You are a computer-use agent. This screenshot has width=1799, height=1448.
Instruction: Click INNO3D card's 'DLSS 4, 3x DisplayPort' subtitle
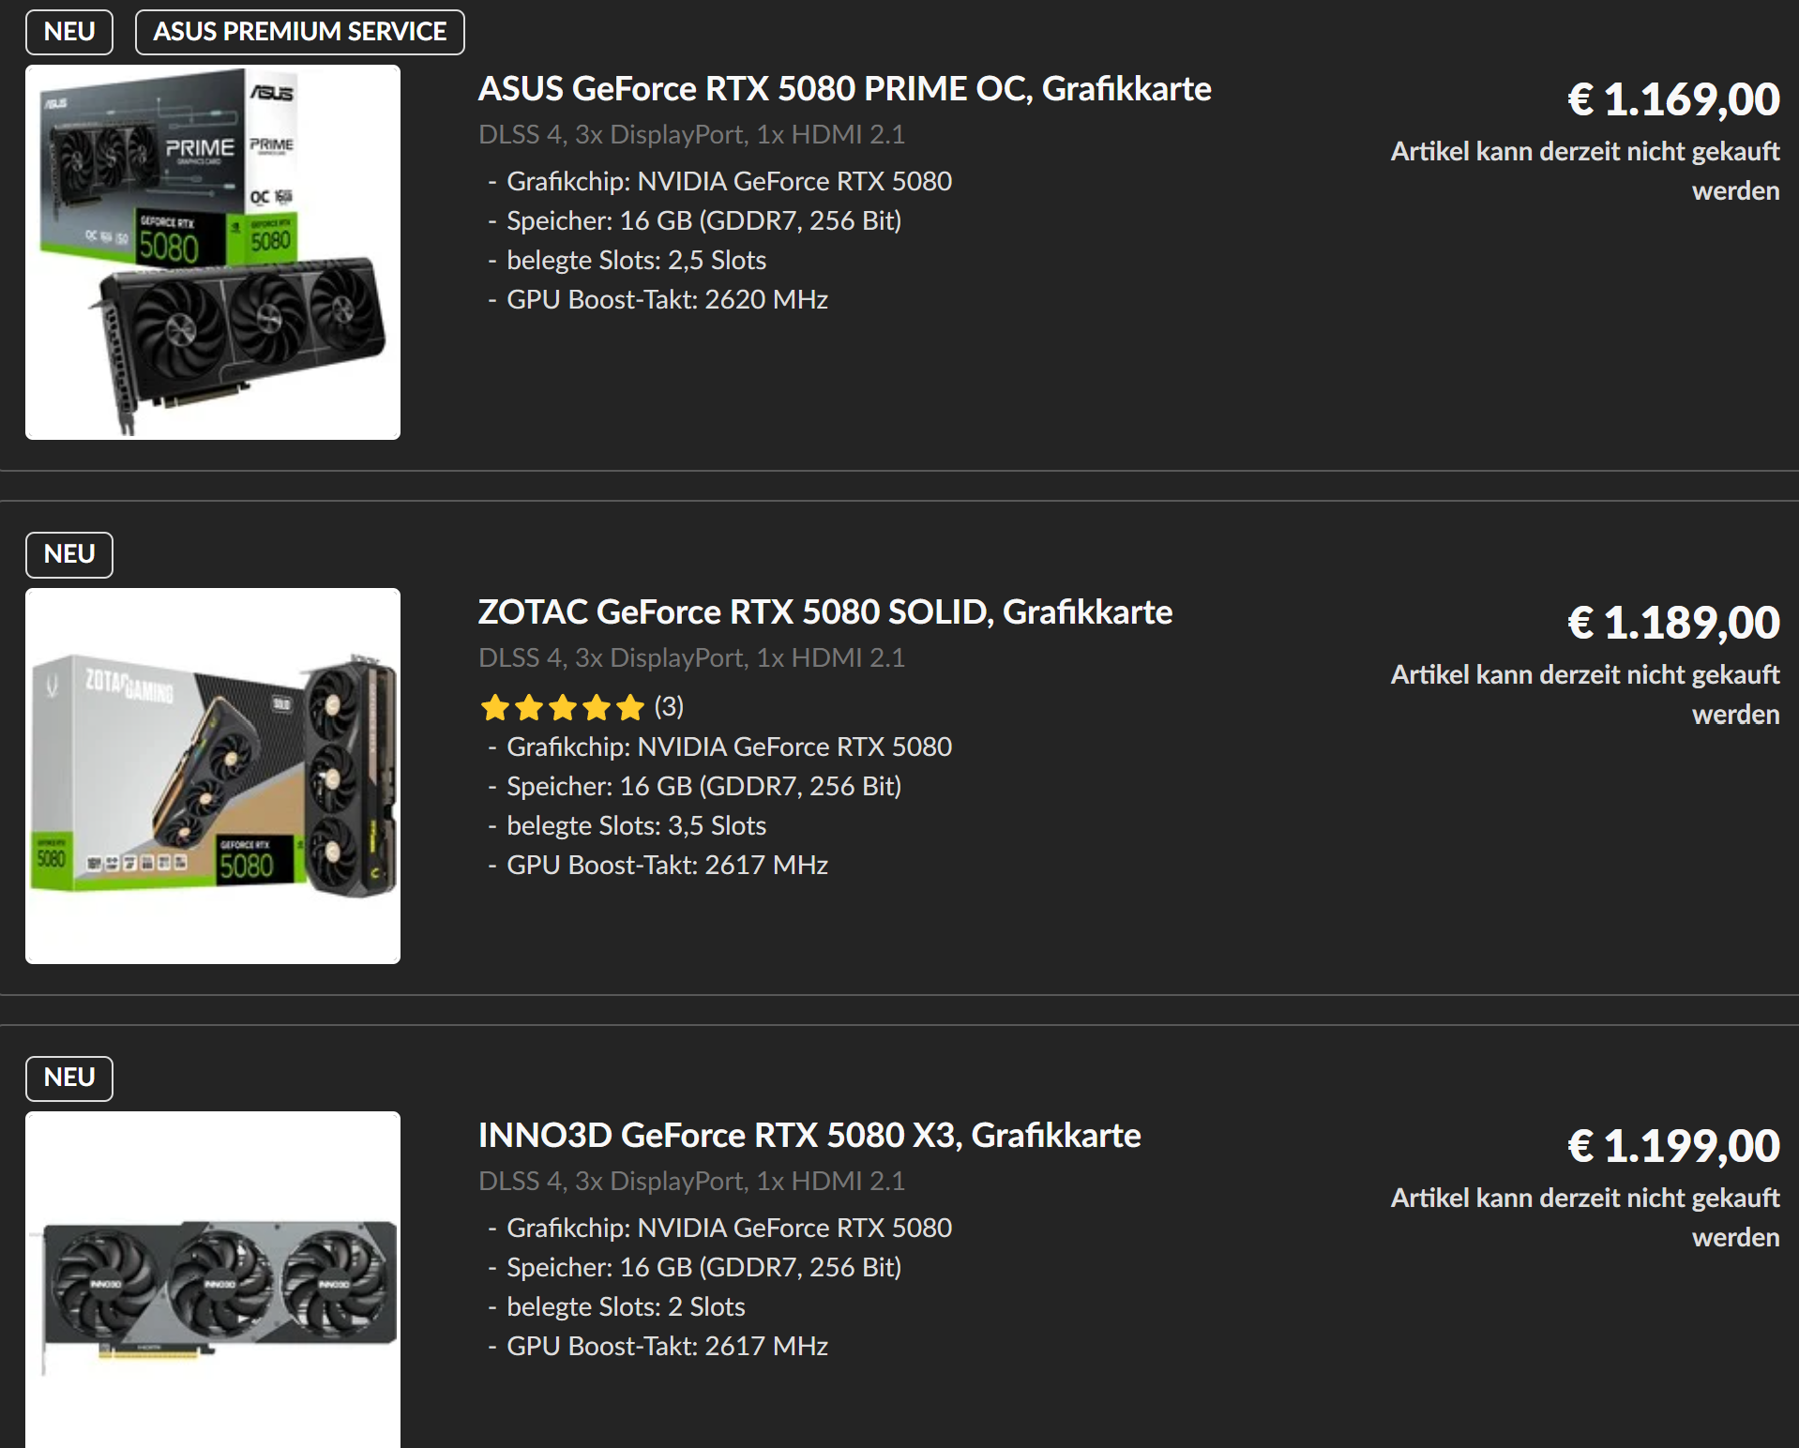(x=691, y=1182)
